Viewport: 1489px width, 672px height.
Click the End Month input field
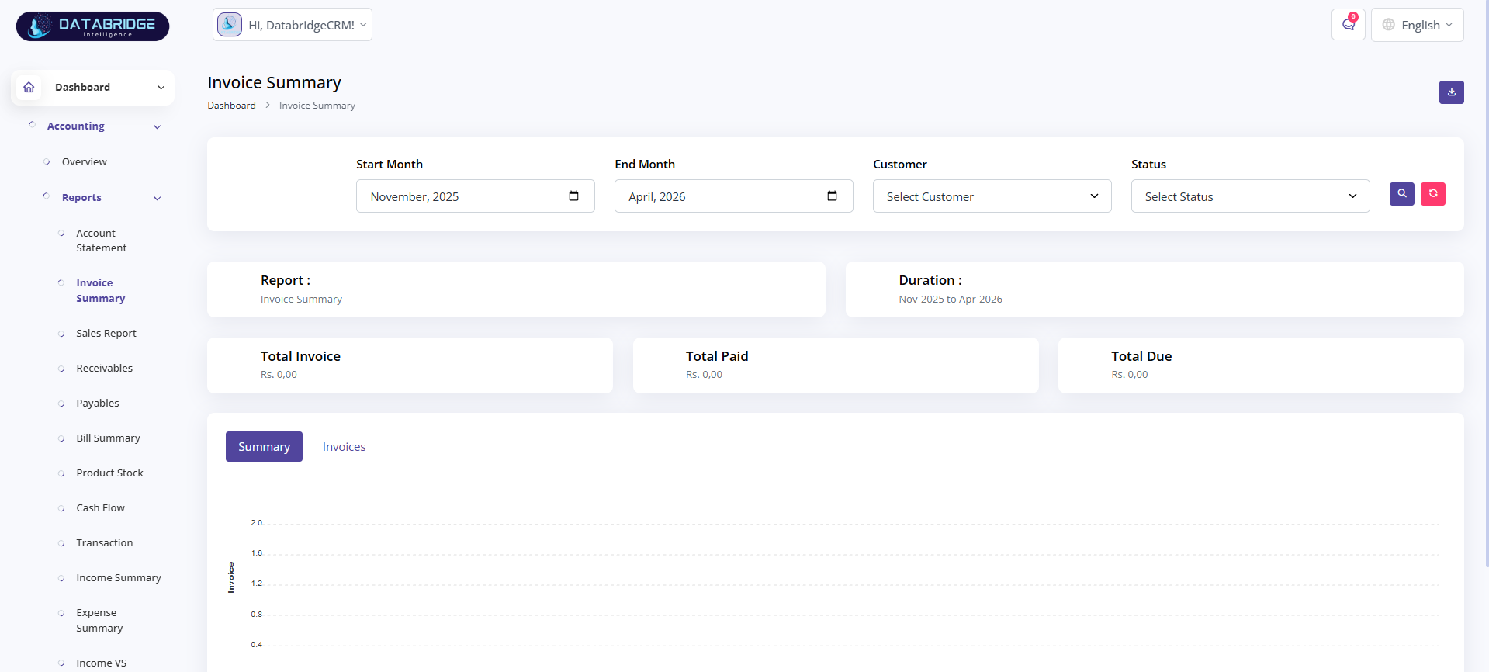[x=733, y=196]
